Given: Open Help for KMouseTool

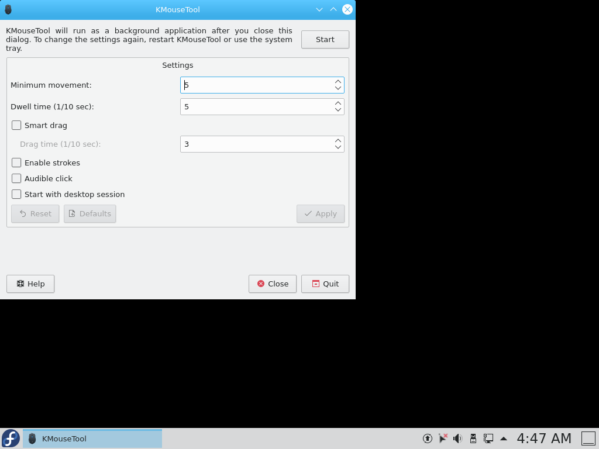Looking at the screenshot, I should coord(30,284).
